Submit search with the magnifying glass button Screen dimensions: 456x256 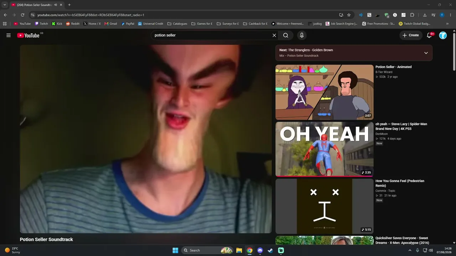click(286, 35)
